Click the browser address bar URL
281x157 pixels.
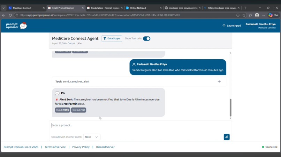click(99, 15)
